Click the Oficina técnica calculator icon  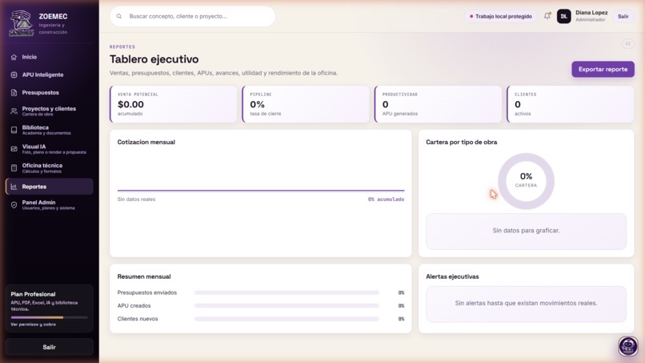tap(14, 168)
